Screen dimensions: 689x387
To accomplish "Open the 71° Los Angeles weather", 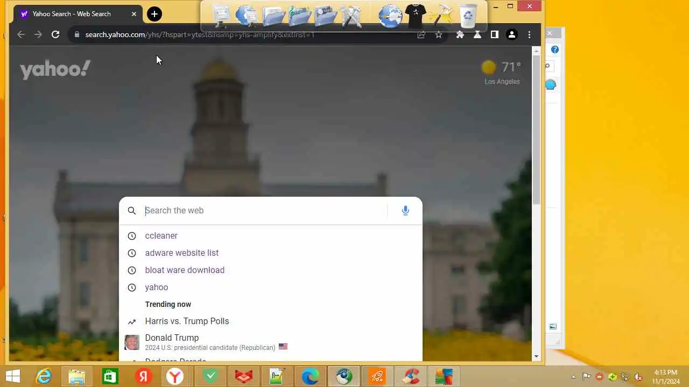I will click(501, 73).
